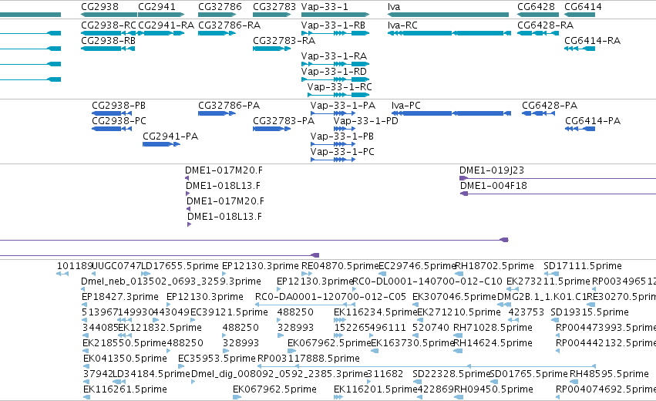
Task: Select EST RE04870.5prime label
Action: pyautogui.click(x=340, y=266)
